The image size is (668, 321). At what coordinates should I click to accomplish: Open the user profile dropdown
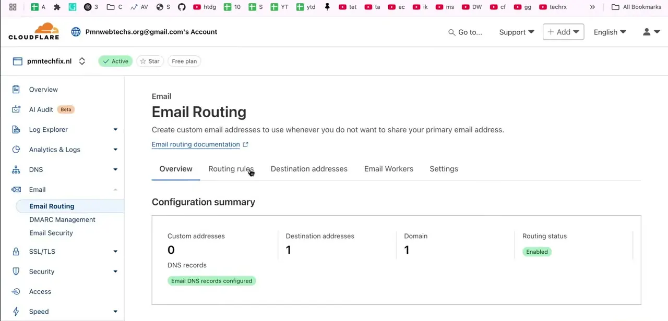coord(651,32)
